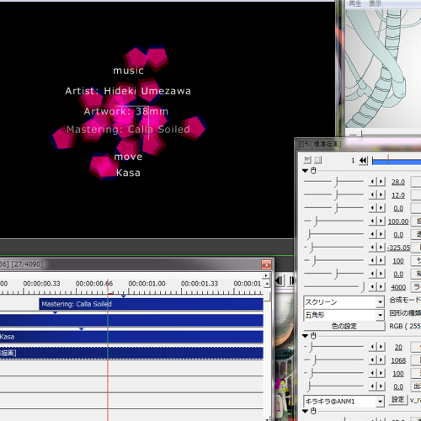Click the word music in the preview
This screenshot has width=421, height=421.
128,71
